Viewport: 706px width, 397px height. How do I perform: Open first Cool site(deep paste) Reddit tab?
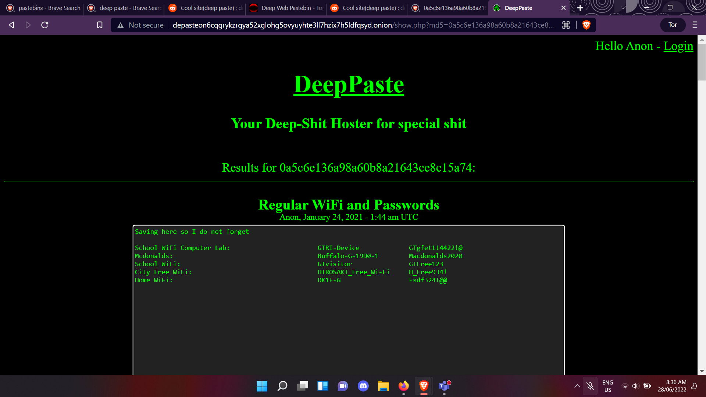pos(206,8)
